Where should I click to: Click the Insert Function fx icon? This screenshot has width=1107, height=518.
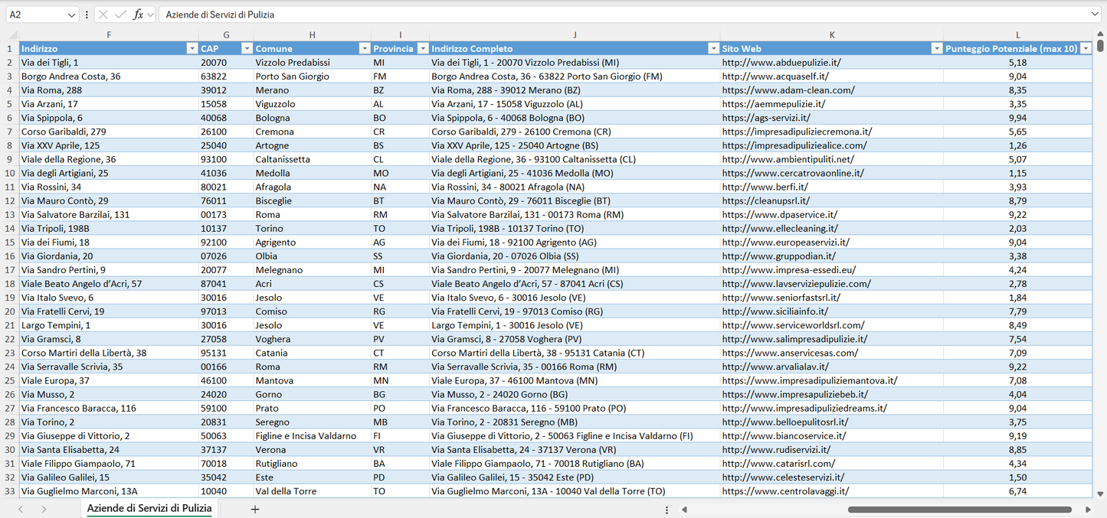pyautogui.click(x=138, y=15)
